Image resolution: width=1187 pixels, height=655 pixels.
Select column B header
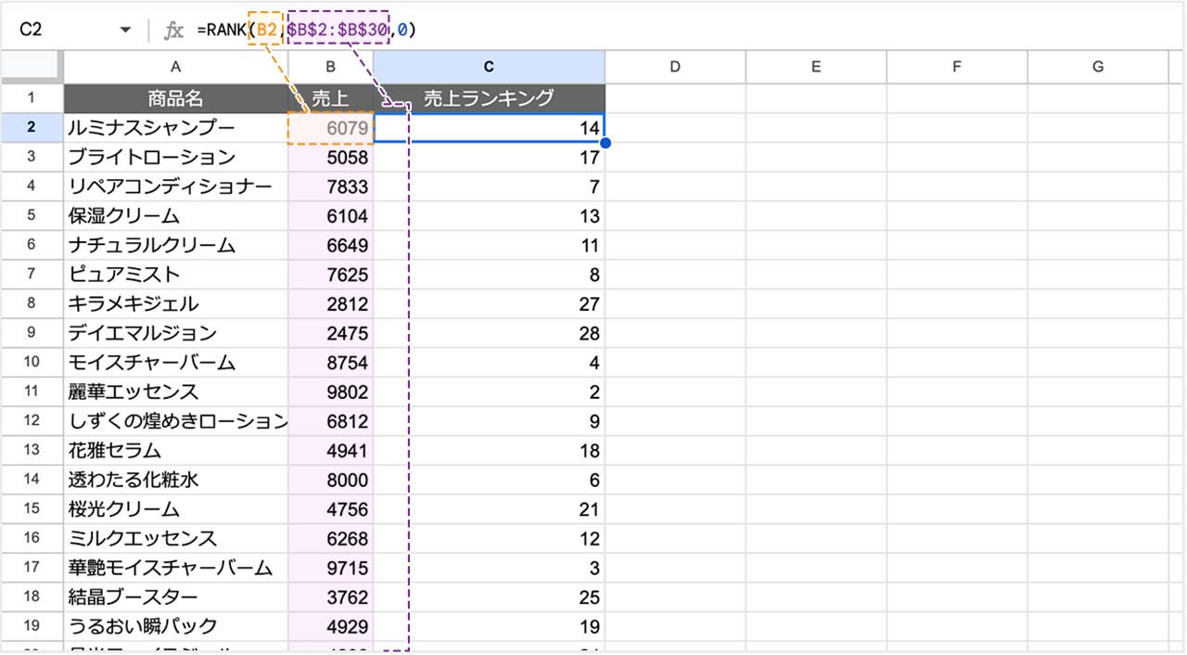tap(330, 66)
